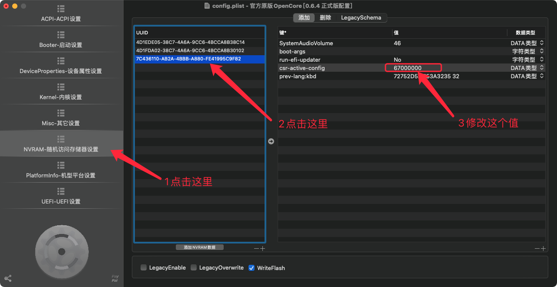Click the yellow minimize window button
The image size is (557, 287).
click(15, 6)
